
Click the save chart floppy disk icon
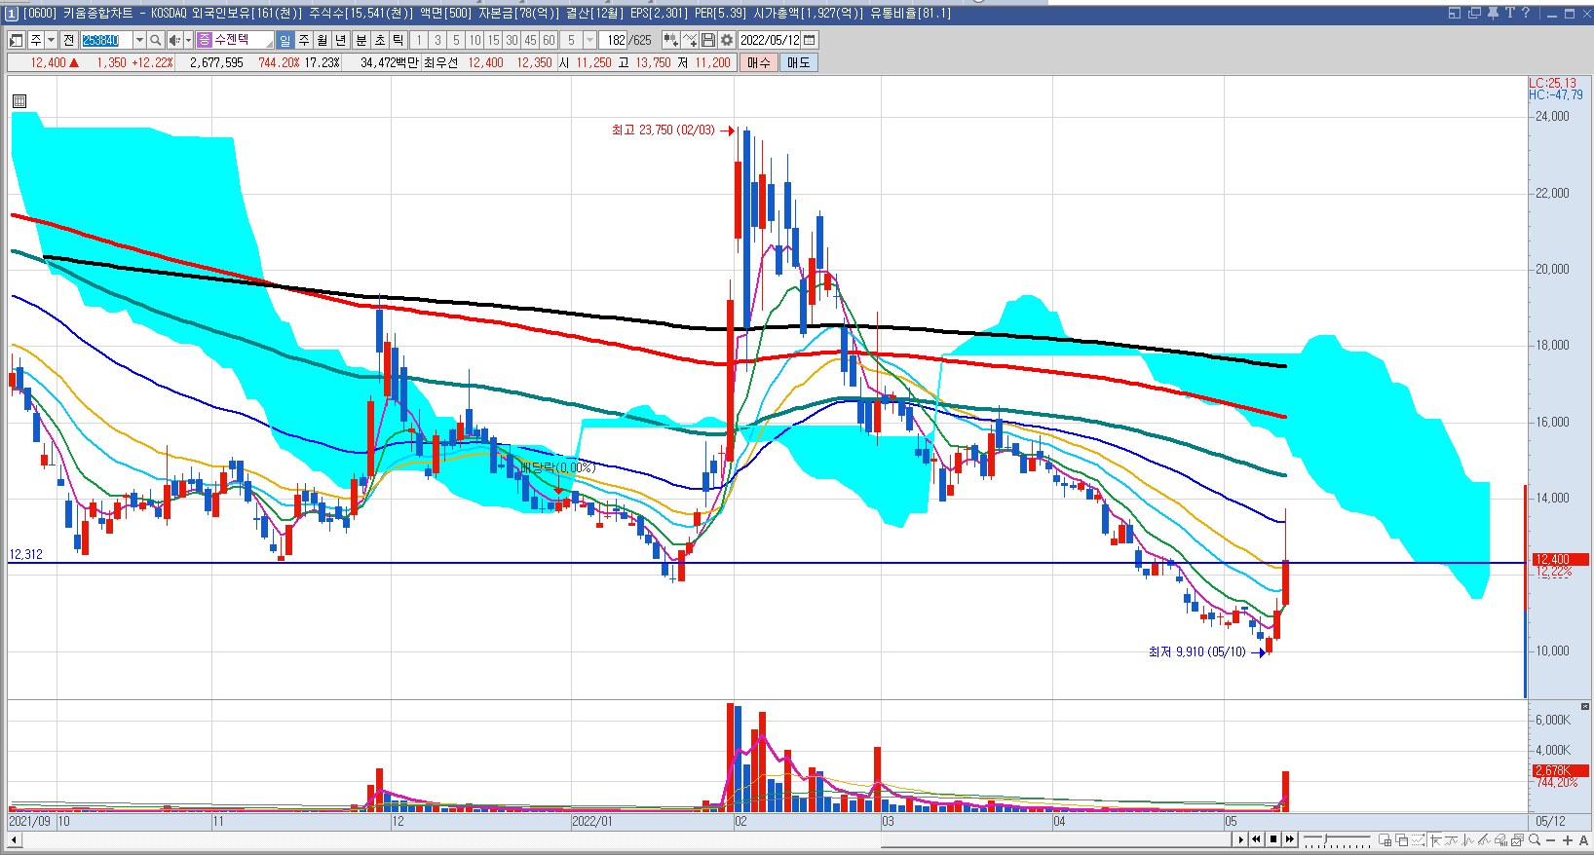tap(708, 40)
